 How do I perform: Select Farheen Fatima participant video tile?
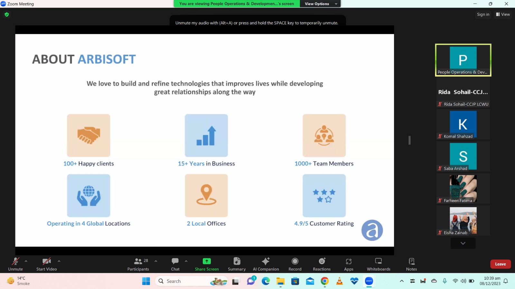pos(463,188)
